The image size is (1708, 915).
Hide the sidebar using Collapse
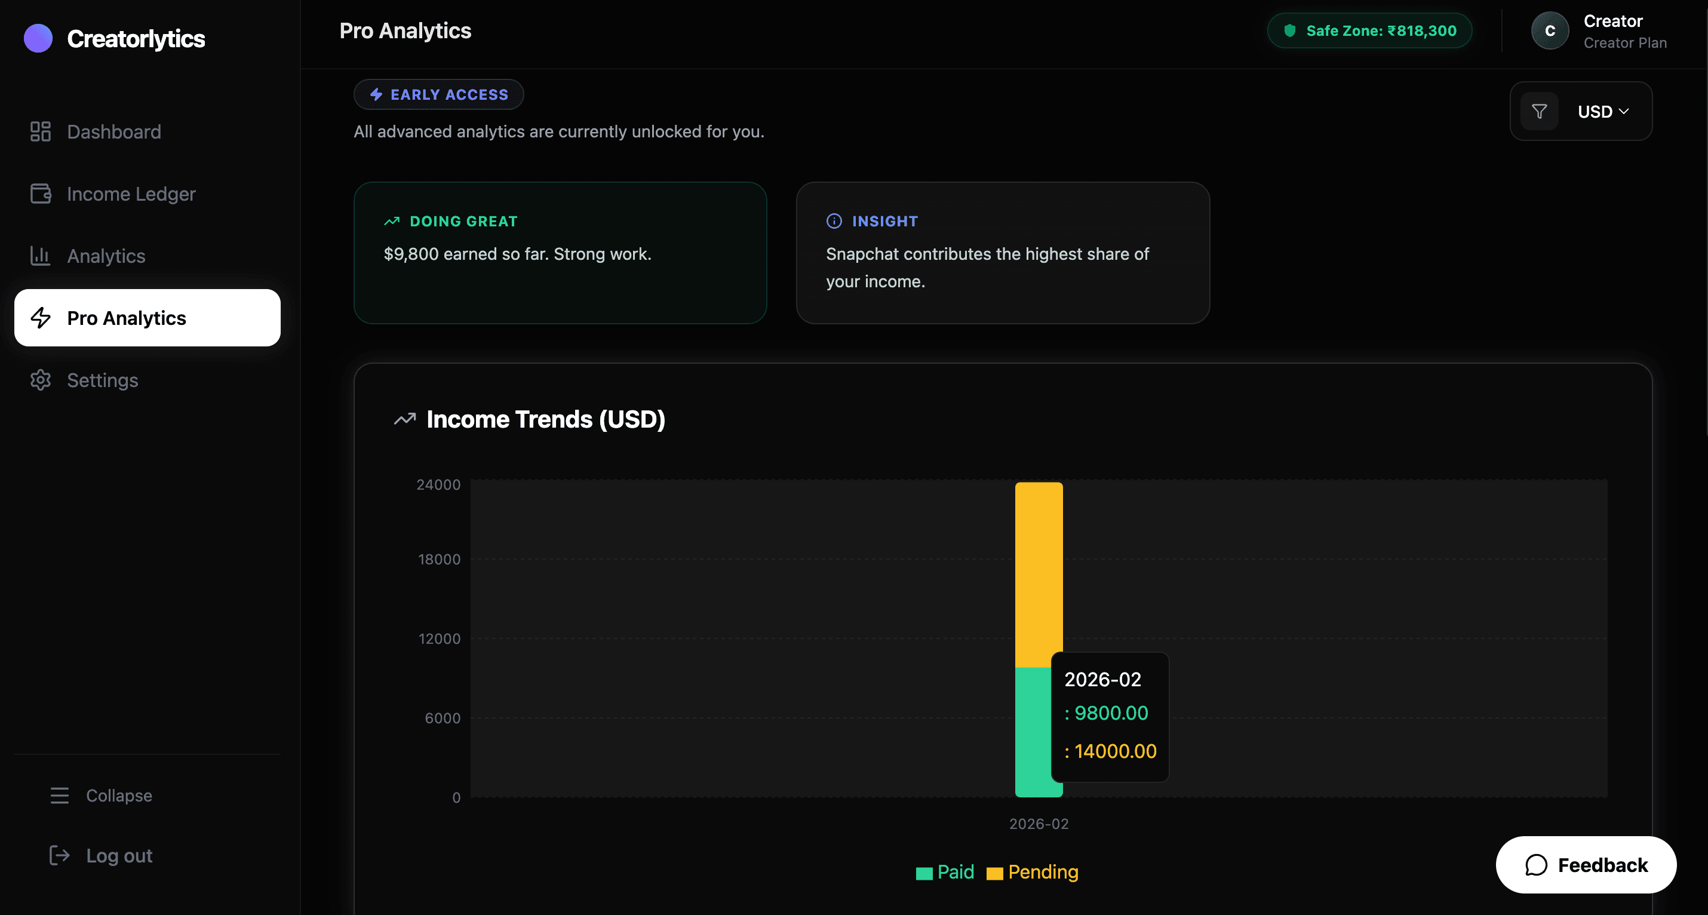pos(119,795)
